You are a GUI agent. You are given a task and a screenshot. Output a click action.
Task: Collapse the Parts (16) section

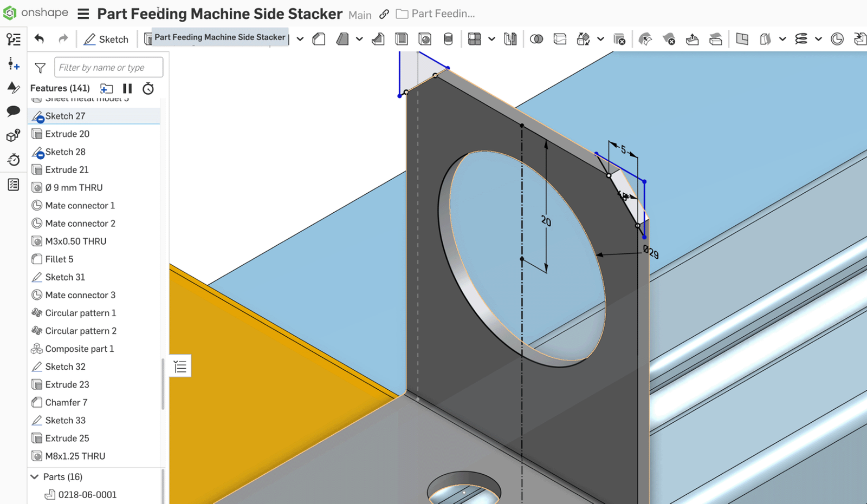pos(35,476)
